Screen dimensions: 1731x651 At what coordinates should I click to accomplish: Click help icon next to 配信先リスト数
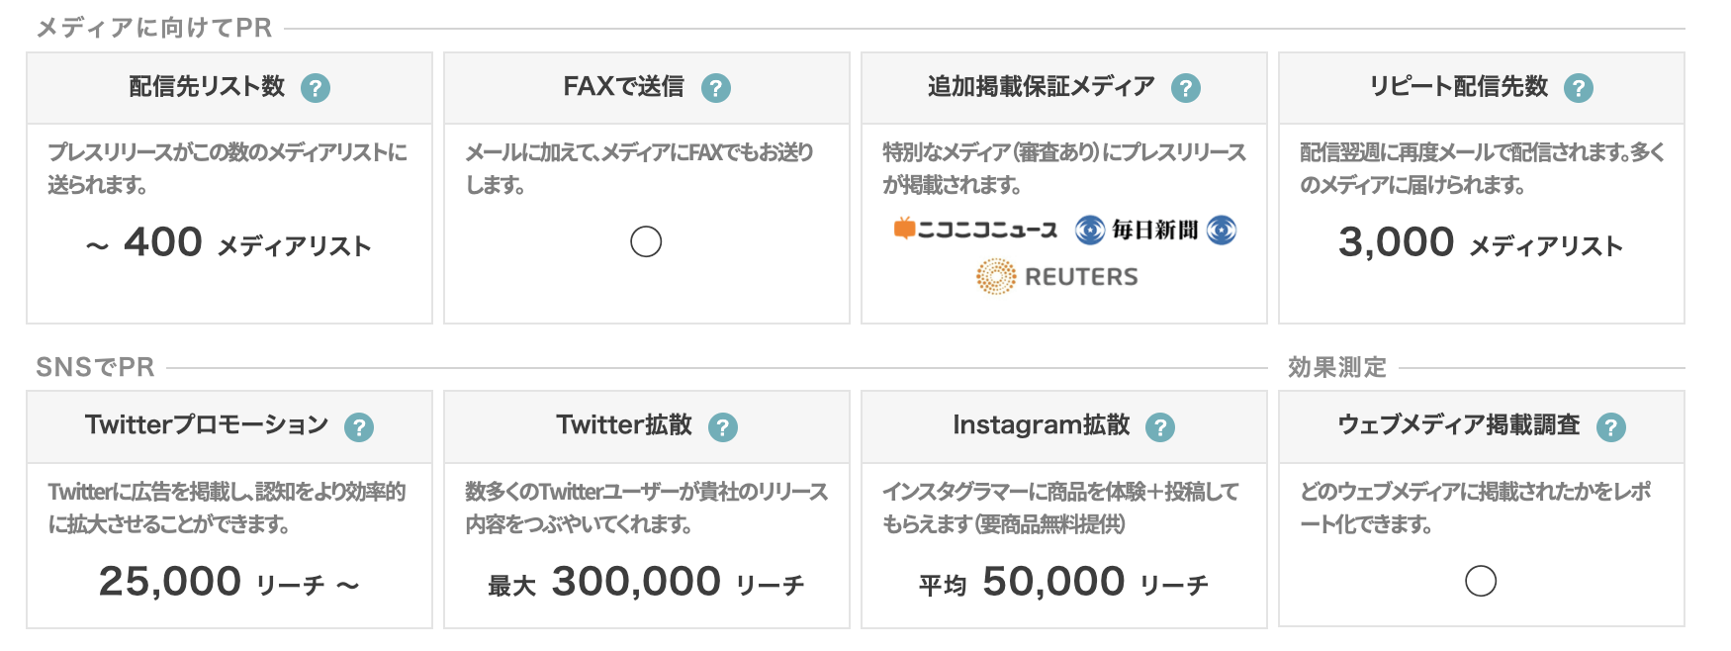[x=316, y=88]
